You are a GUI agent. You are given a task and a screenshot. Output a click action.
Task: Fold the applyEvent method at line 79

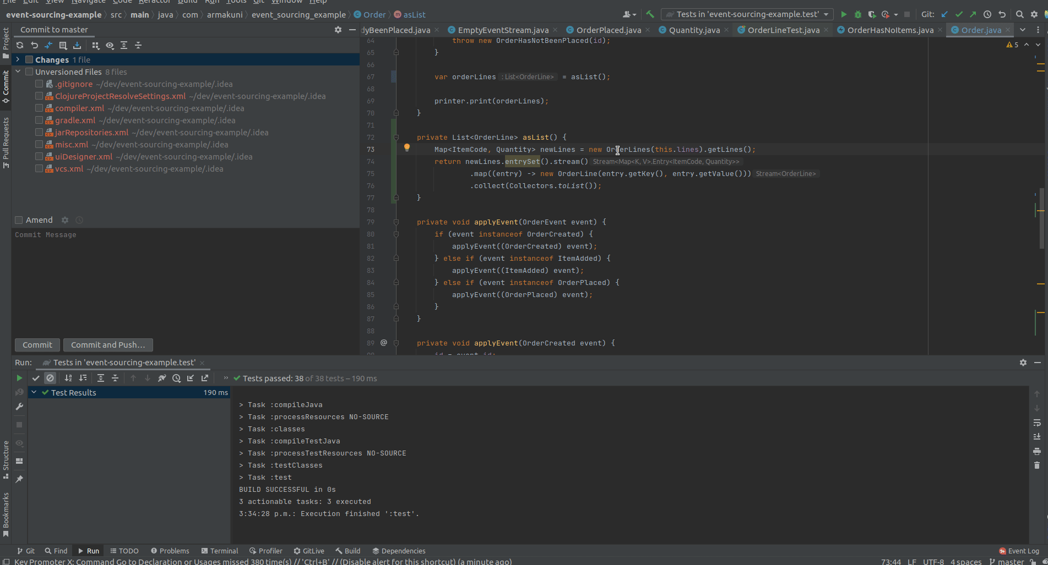point(396,222)
